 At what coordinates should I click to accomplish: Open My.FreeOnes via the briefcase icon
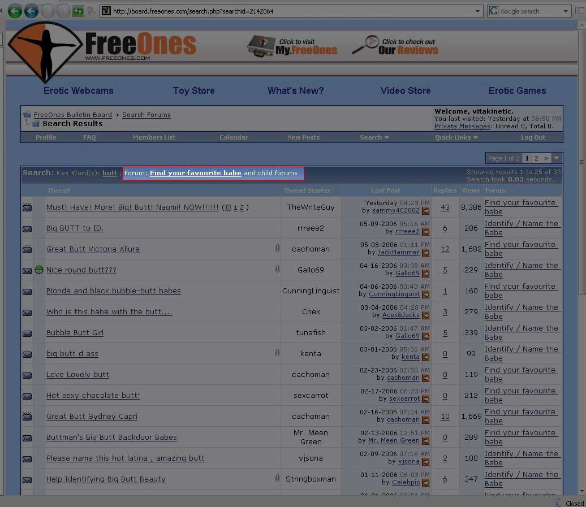pyautogui.click(x=261, y=46)
